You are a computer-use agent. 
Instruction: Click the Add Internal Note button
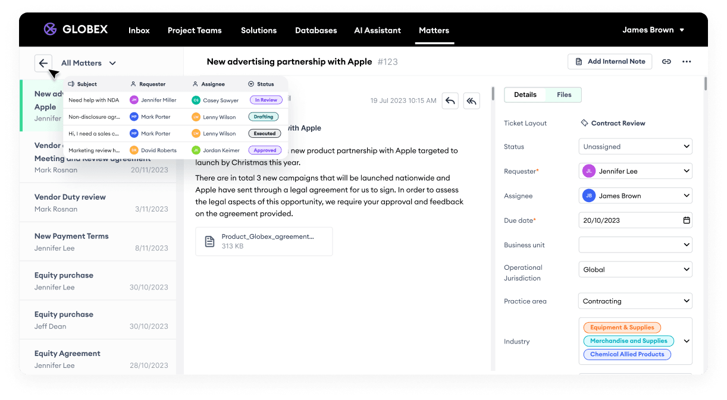click(610, 62)
